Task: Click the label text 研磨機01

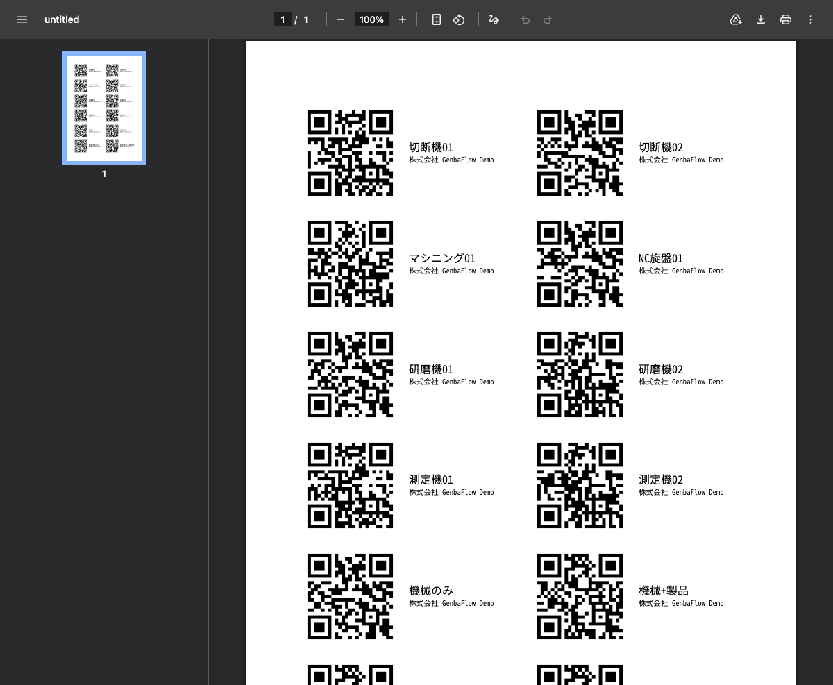Action: pyautogui.click(x=431, y=369)
